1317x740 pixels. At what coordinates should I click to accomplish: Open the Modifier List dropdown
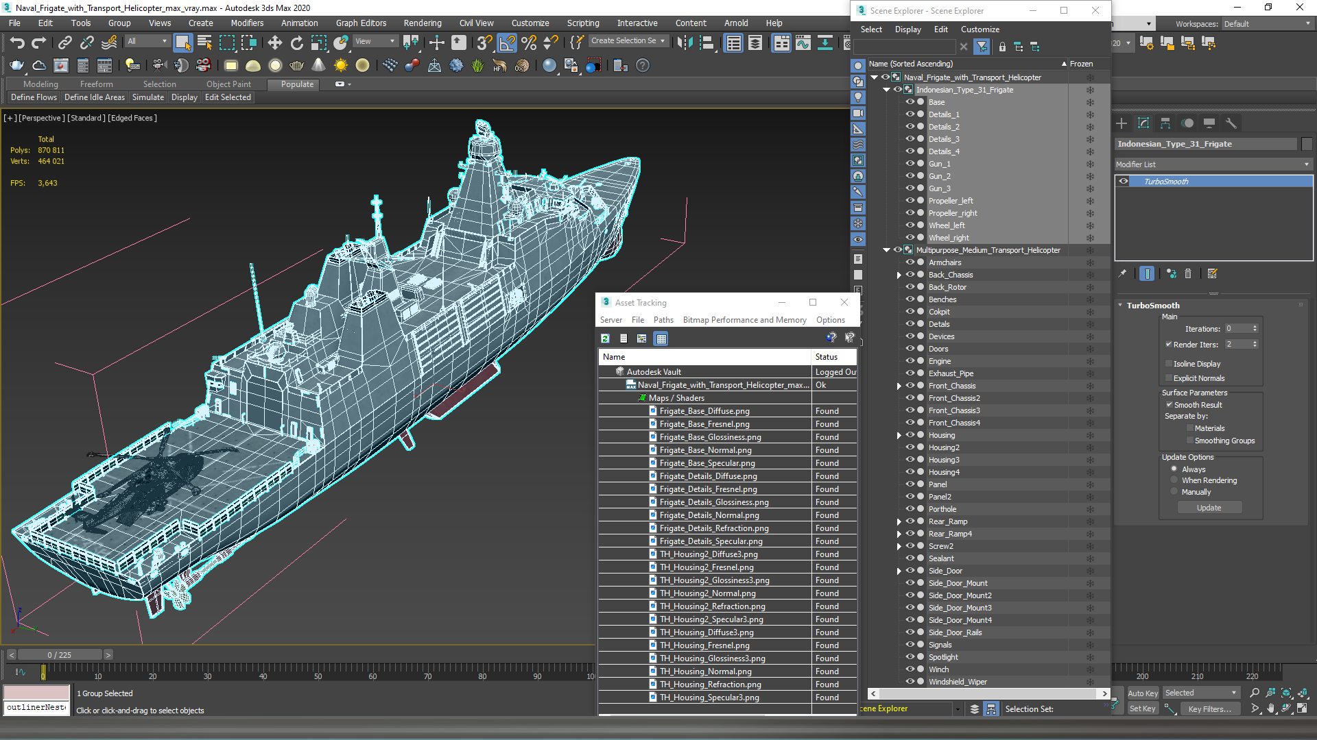point(1212,164)
